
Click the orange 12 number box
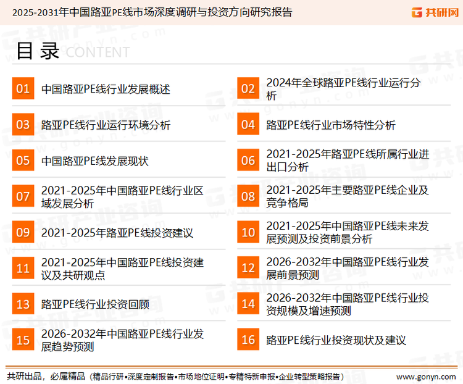coord(248,268)
